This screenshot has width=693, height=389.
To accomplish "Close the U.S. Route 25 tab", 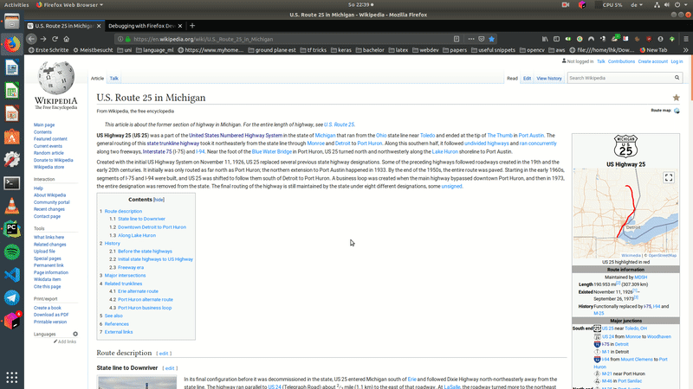I will click(99, 26).
